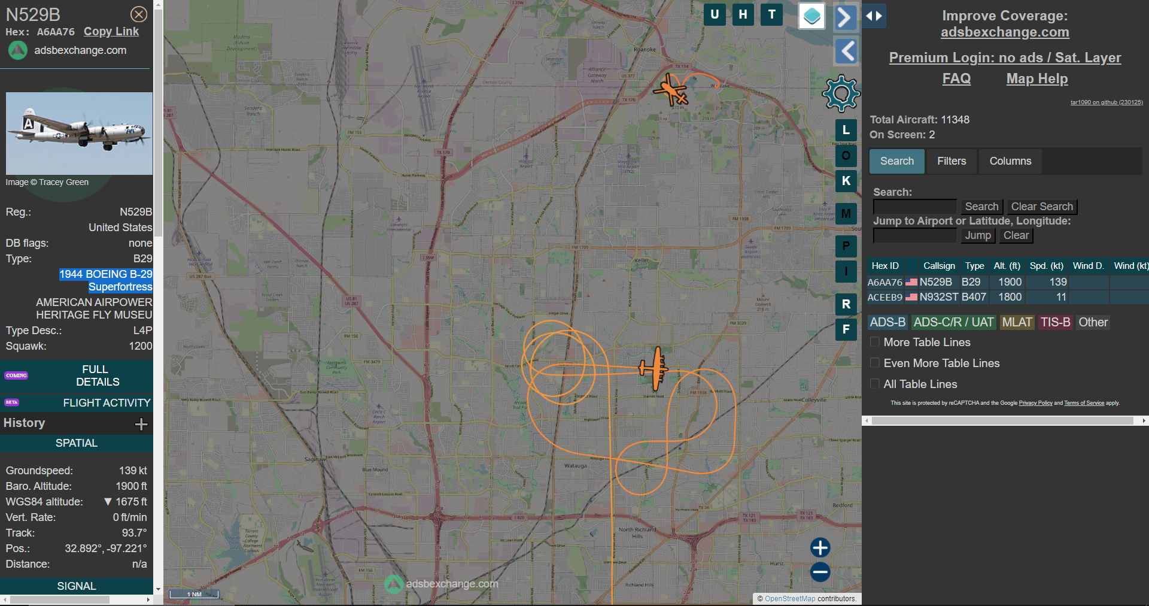Enable All Table Lines checkbox
This screenshot has height=606, width=1149.
[875, 384]
